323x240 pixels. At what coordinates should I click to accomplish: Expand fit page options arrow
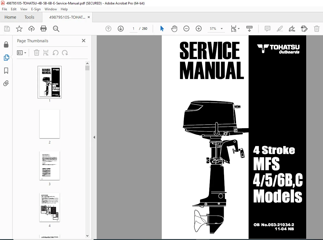(x=239, y=29)
